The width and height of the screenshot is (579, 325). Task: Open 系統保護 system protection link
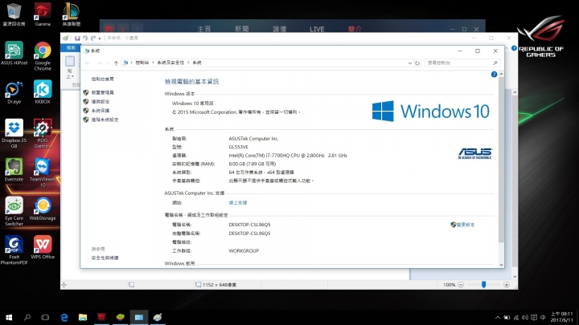click(x=101, y=111)
